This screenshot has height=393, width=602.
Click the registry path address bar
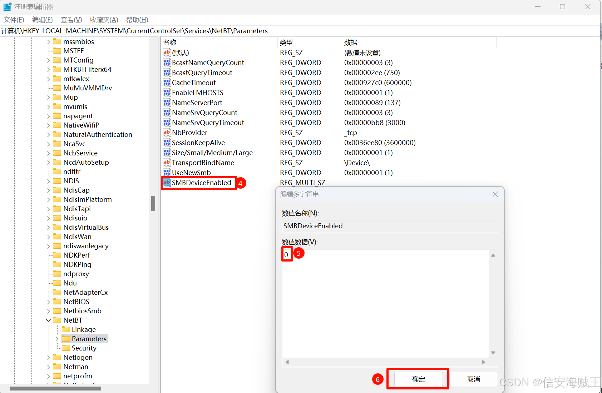(300, 31)
